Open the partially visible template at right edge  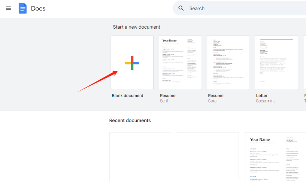tap(305, 63)
